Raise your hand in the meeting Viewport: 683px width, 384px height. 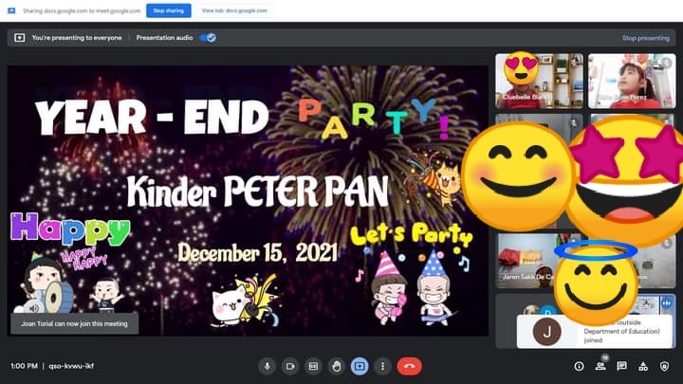(336, 366)
